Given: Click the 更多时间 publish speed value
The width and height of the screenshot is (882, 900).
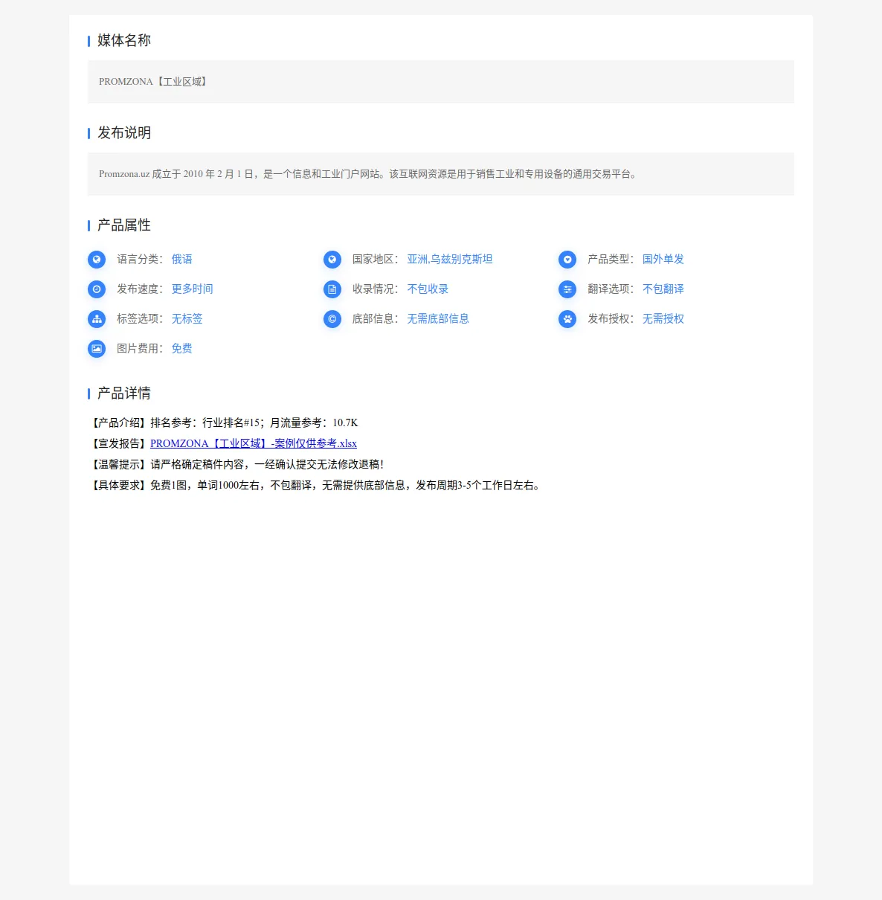Looking at the screenshot, I should pos(193,289).
